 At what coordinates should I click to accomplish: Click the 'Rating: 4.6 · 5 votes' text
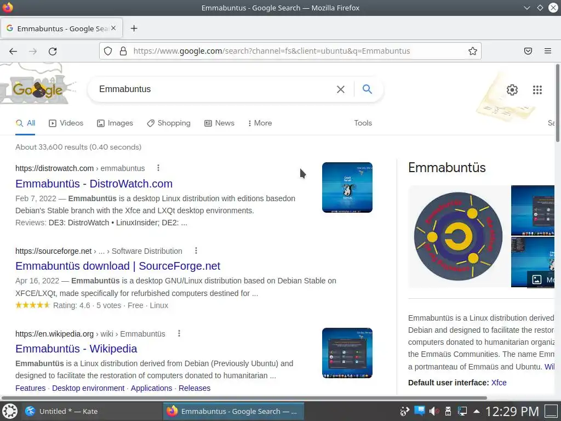[87, 305]
